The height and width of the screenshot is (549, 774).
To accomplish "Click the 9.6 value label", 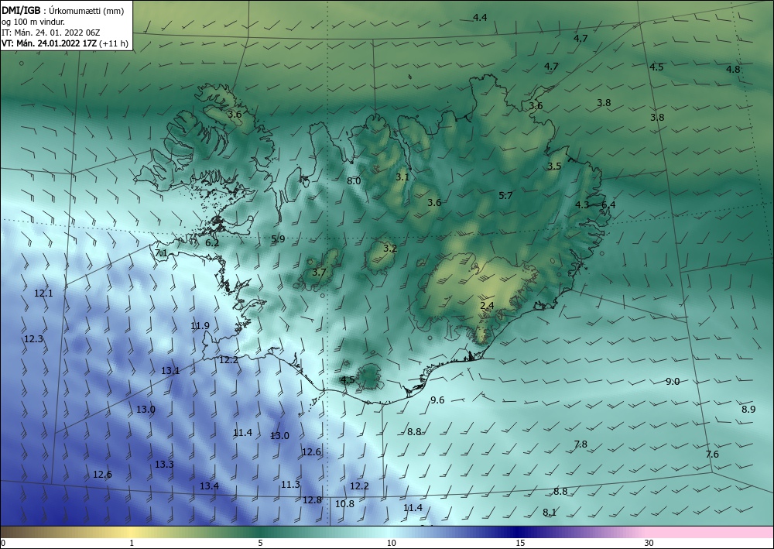I will (x=437, y=400).
